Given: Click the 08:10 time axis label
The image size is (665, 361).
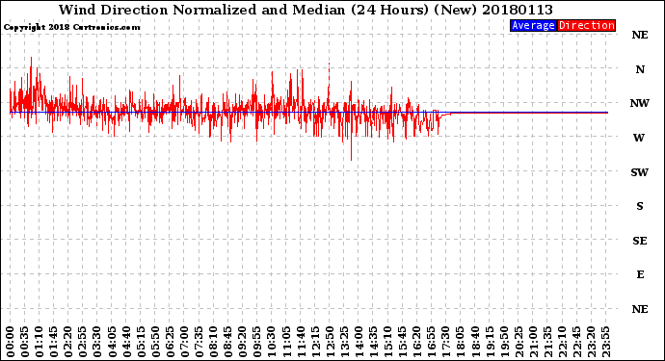Looking at the screenshot, I should (x=213, y=342).
